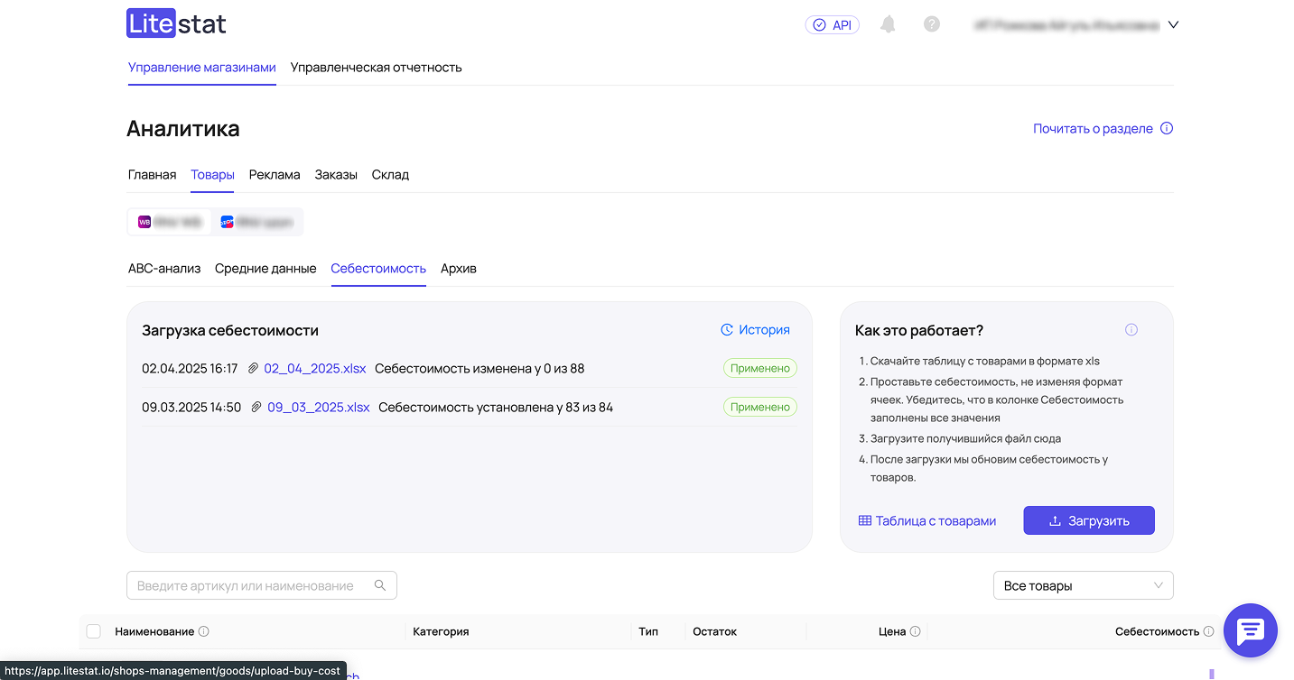The image size is (1294, 680).
Task: Click the notification bell icon
Action: [888, 24]
